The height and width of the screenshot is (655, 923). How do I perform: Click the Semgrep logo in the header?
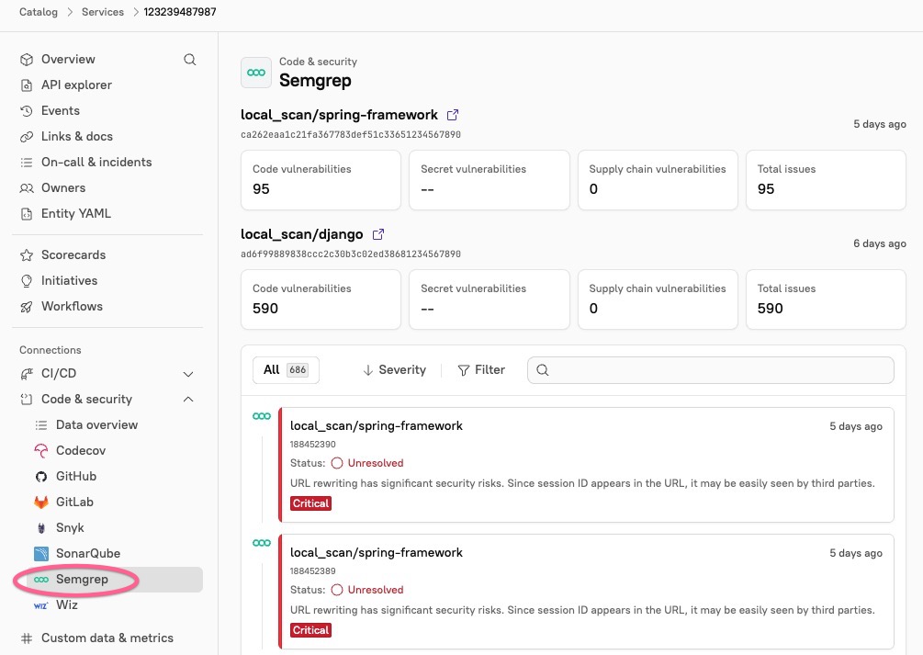(x=255, y=72)
